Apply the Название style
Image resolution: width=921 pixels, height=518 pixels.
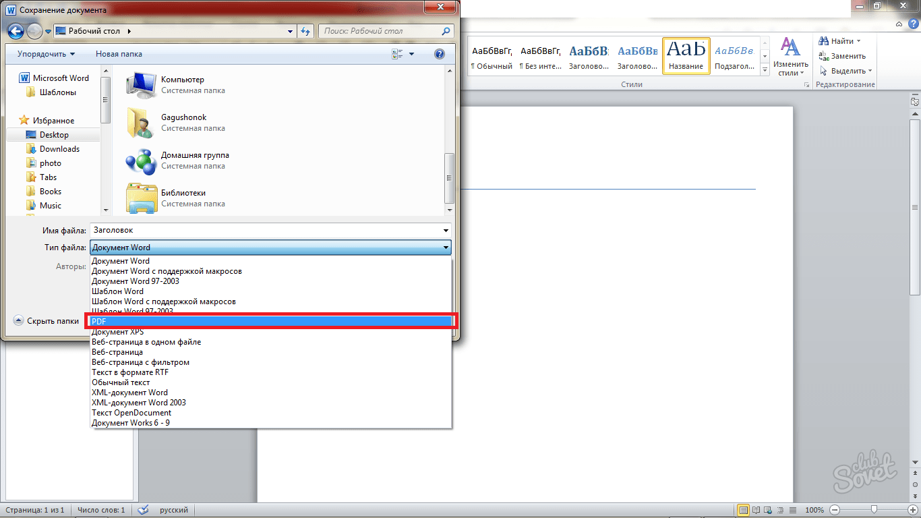click(x=686, y=55)
